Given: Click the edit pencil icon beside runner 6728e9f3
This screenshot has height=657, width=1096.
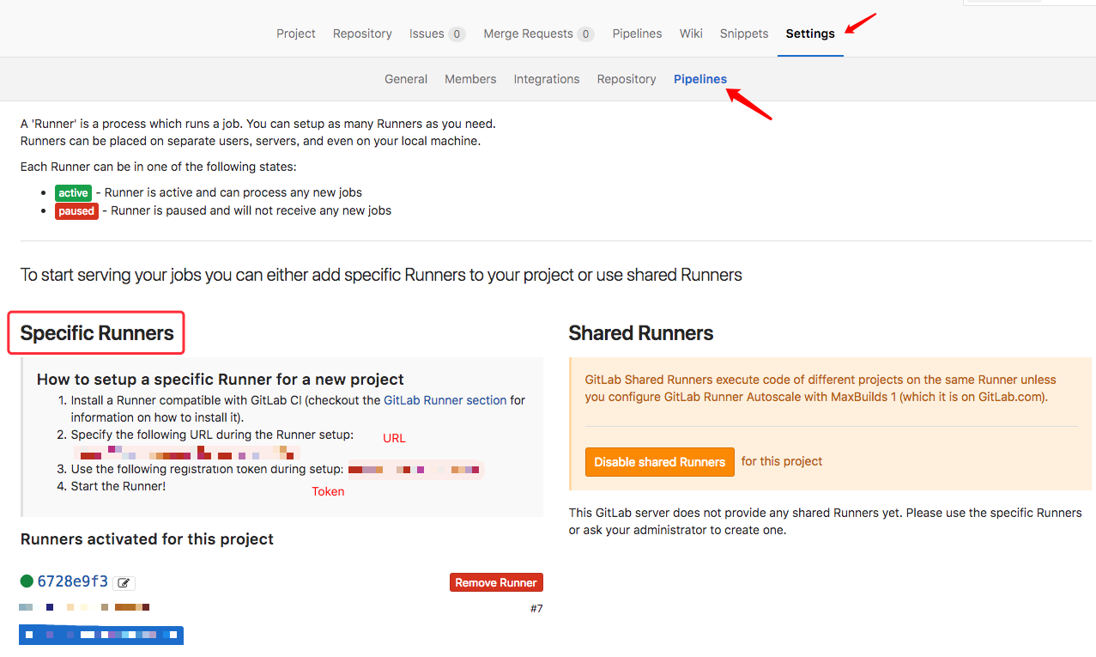Looking at the screenshot, I should coord(124,583).
